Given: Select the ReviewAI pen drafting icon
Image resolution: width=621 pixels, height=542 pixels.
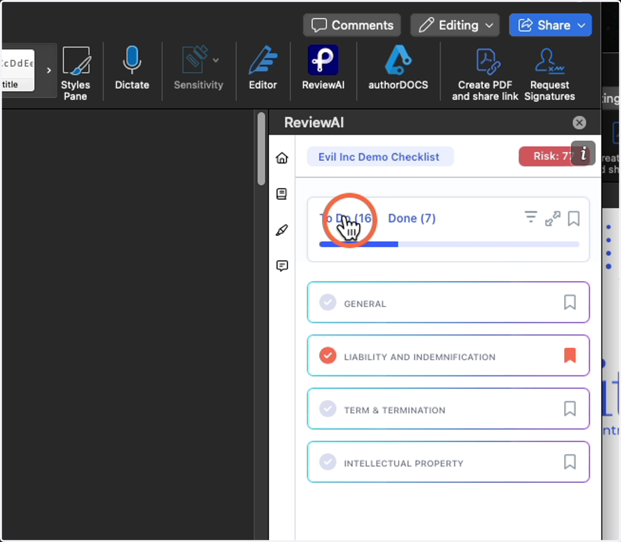Looking at the screenshot, I should 282,230.
